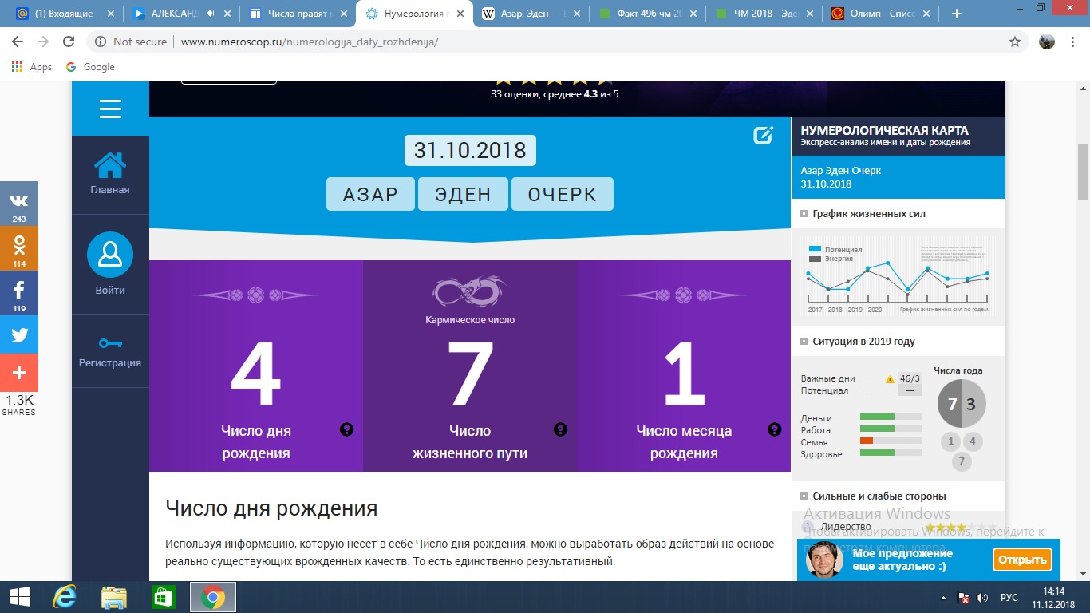Go back in browser history
The height and width of the screenshot is (613, 1090).
pos(18,42)
